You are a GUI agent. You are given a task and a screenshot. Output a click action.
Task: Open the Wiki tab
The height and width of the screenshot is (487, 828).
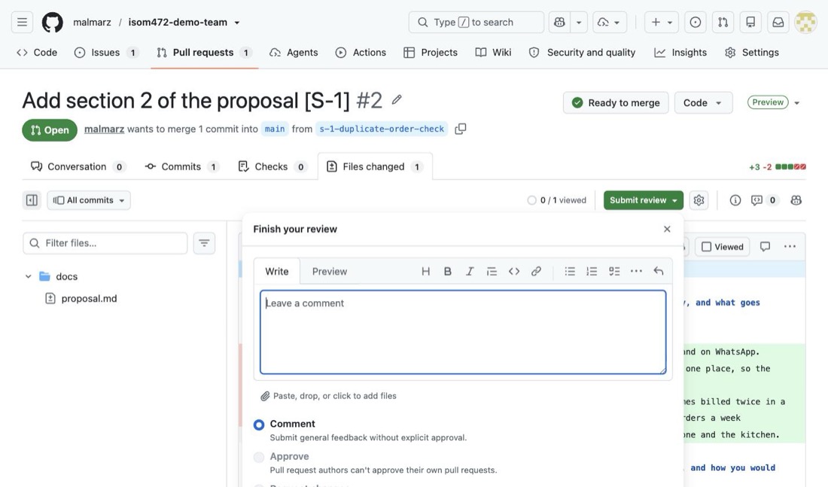click(493, 52)
